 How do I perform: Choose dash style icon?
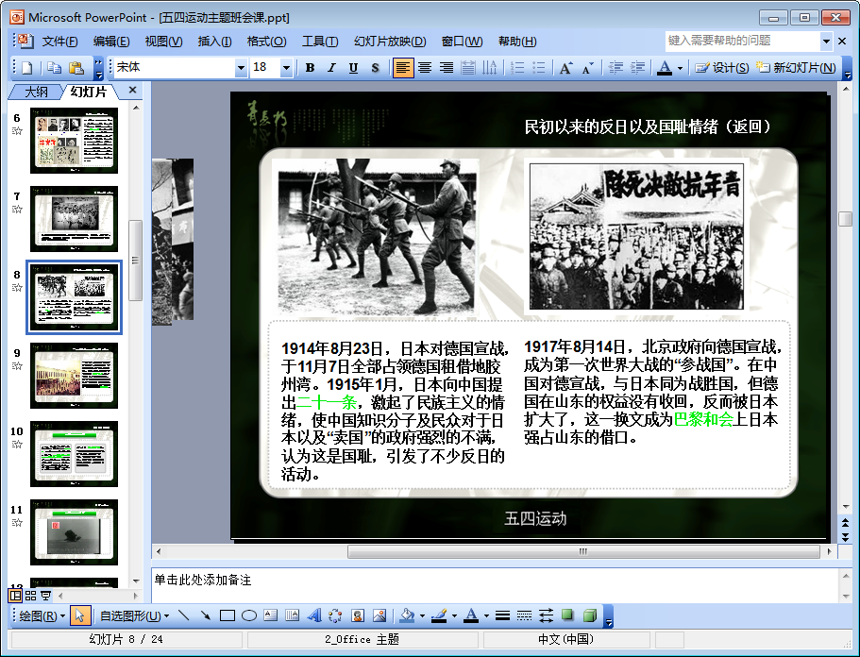tap(524, 615)
